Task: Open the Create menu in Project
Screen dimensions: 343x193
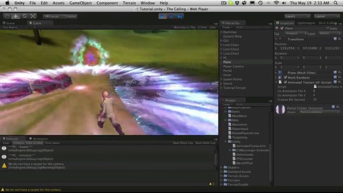Action: pyautogui.click(x=227, y=105)
